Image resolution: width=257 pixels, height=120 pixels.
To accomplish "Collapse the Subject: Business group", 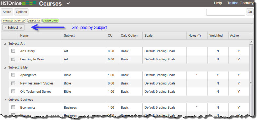I will tap(5, 100).
